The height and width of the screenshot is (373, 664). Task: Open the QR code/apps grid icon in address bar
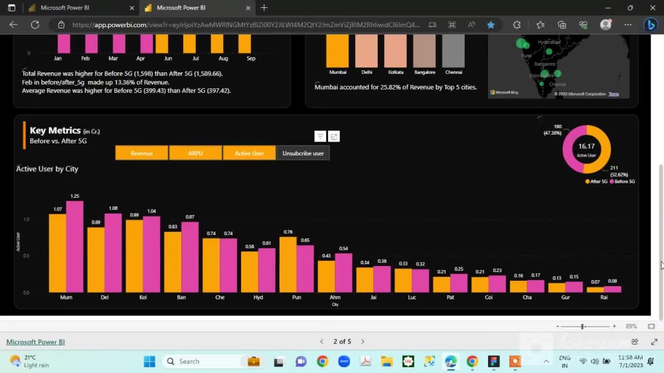(452, 25)
